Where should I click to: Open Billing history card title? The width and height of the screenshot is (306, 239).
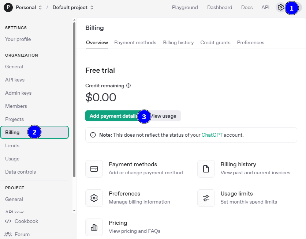coord(238,164)
